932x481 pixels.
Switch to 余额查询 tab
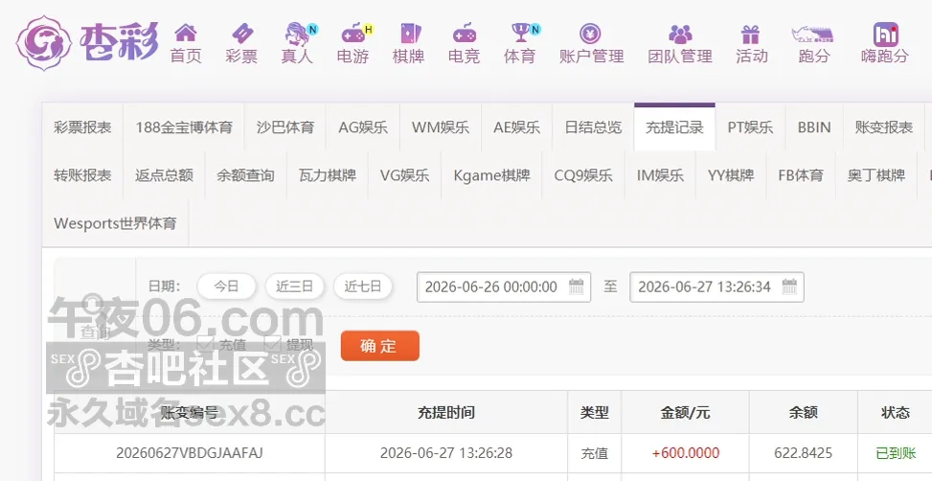(245, 174)
